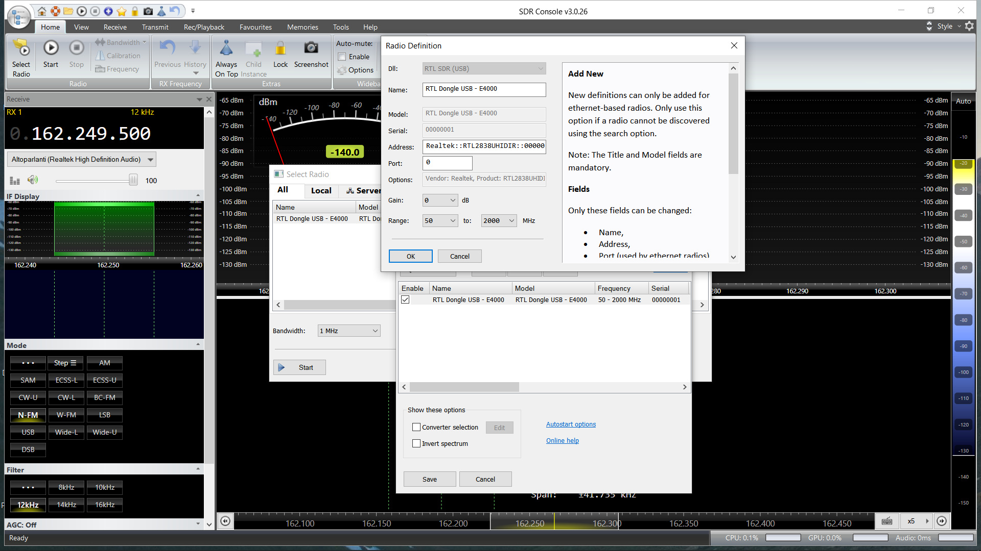981x551 pixels.
Task: Open the Autostart options link
Action: [x=571, y=424]
